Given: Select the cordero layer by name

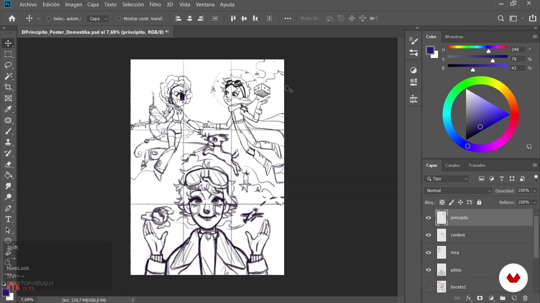Looking at the screenshot, I should pyautogui.click(x=458, y=235).
